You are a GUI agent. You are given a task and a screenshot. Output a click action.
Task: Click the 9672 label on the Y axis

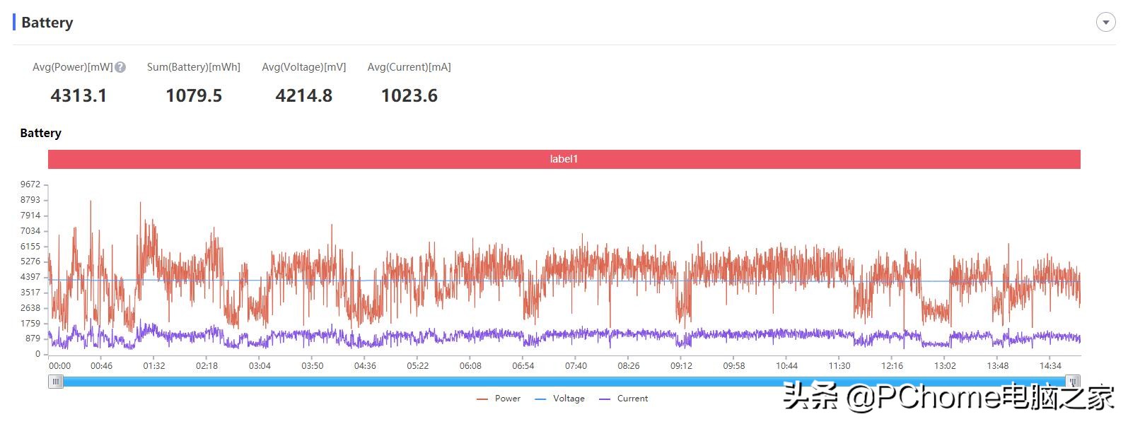click(x=30, y=184)
